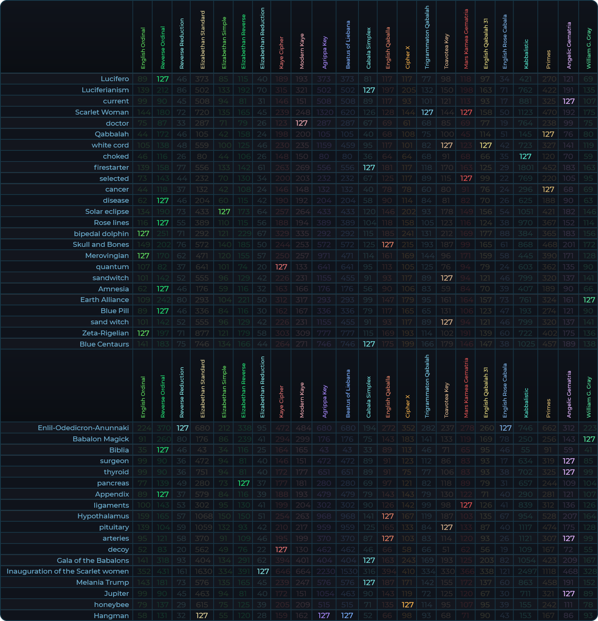
Task: Select the 1801 value in firestarter row
Action: (526, 167)
